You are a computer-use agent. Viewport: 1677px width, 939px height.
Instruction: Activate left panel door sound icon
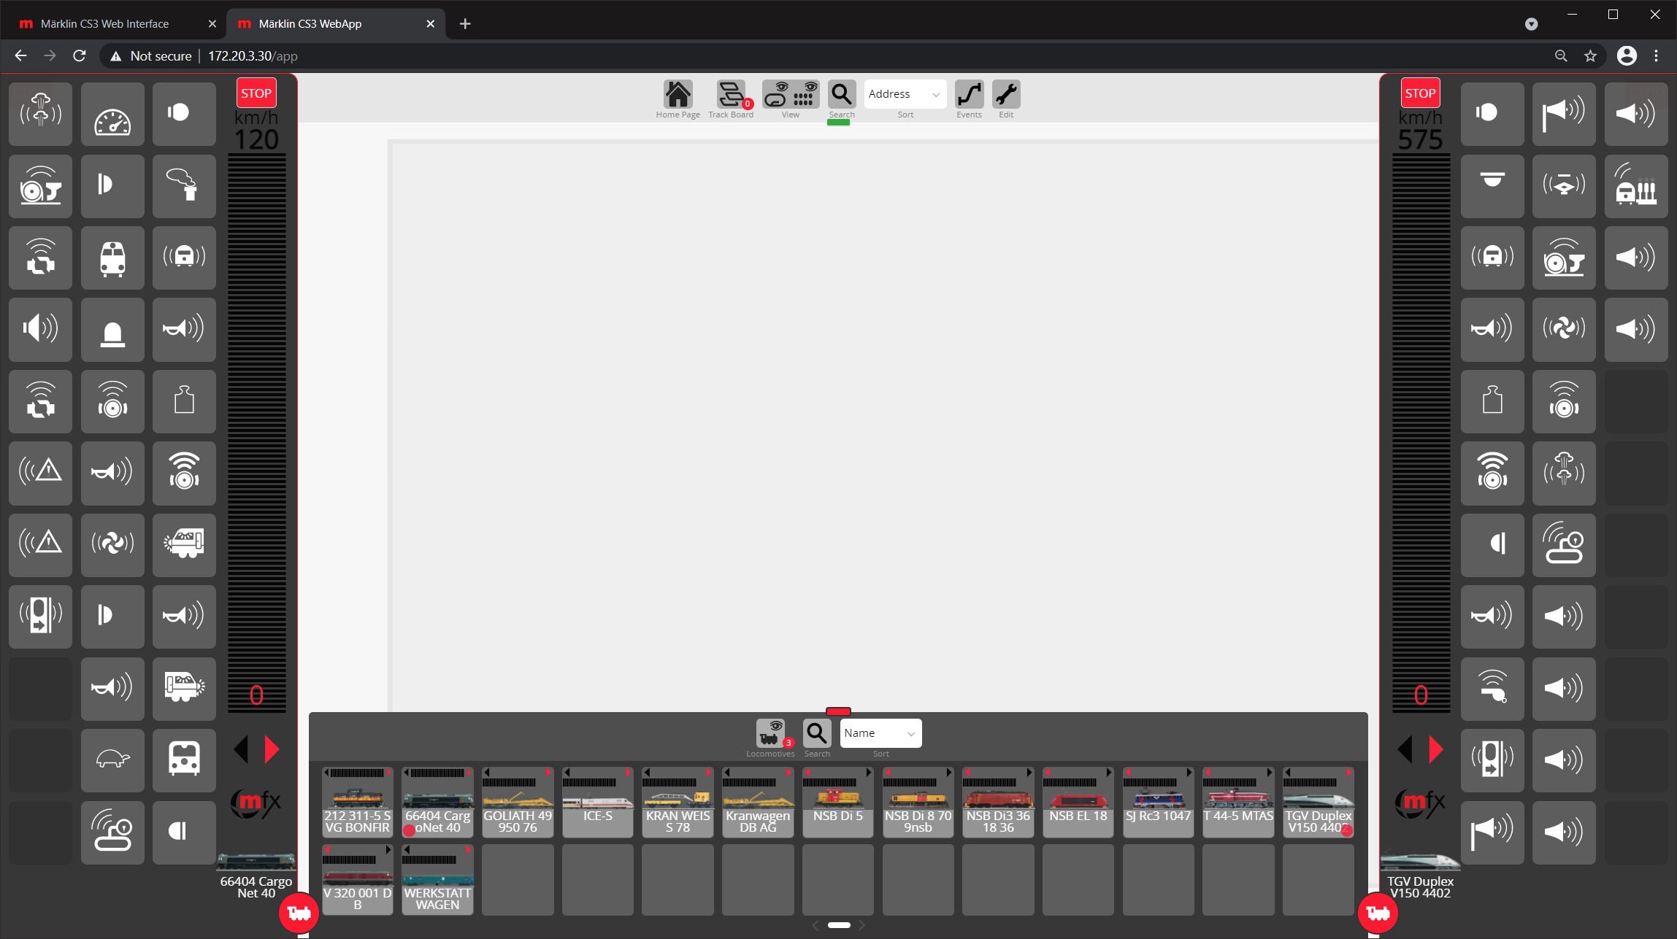(x=40, y=617)
